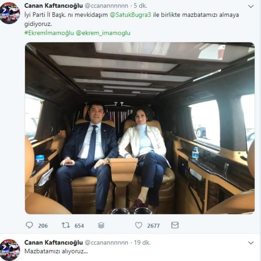Click the reply speech bubble icon
Viewport: 261px width, 261px height.
click(29, 225)
